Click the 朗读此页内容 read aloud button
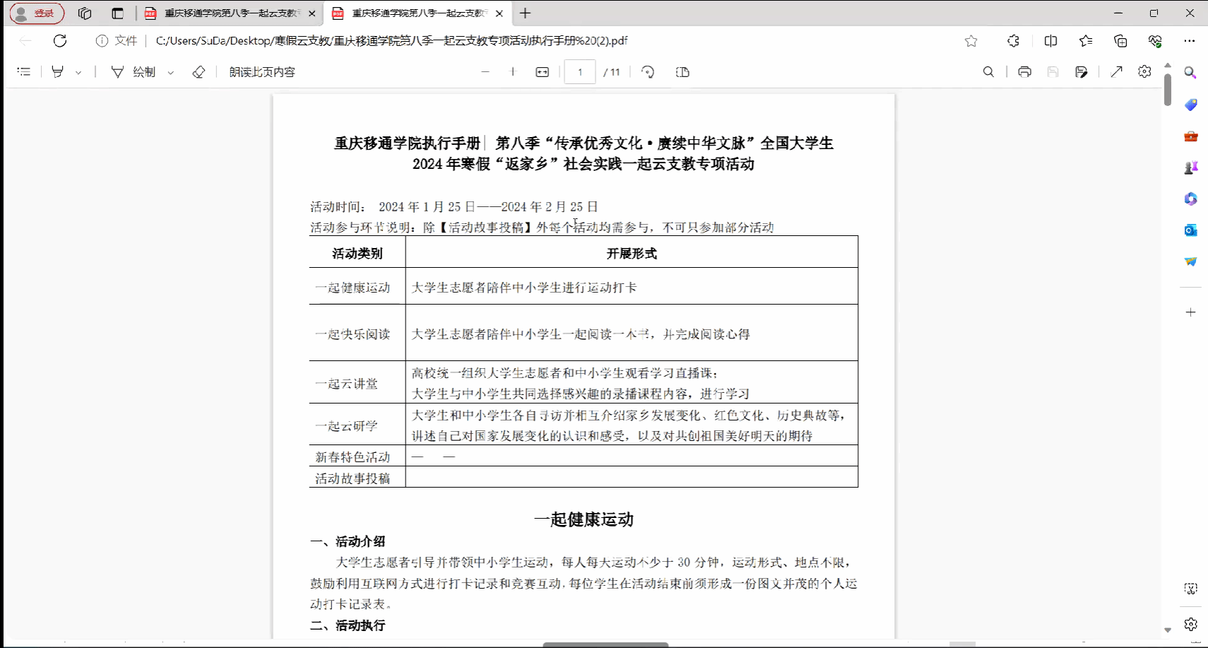This screenshot has height=648, width=1208. tap(262, 72)
